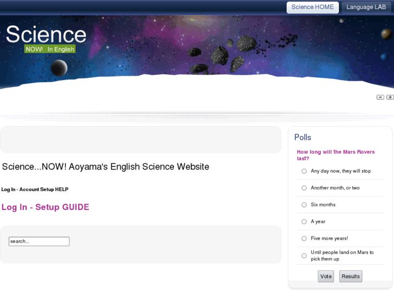Viewport: 394px width, 295px height.
Task: Select 'Another month, or two' poll option
Action: point(304,188)
